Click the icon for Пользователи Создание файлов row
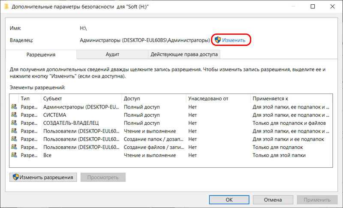This screenshot has width=343, height=208. point(14,147)
